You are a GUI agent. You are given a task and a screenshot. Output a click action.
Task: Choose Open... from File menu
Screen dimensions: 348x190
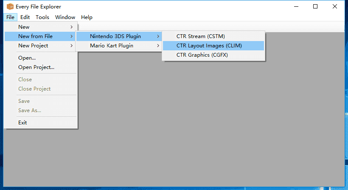(x=41, y=58)
